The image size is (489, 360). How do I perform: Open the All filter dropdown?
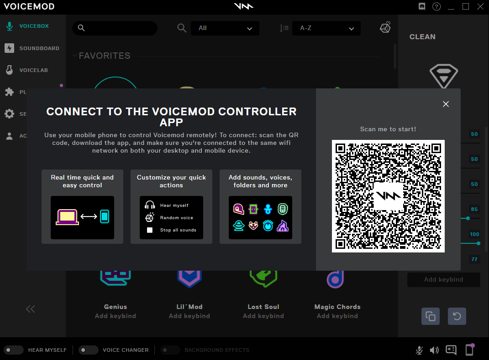225,28
